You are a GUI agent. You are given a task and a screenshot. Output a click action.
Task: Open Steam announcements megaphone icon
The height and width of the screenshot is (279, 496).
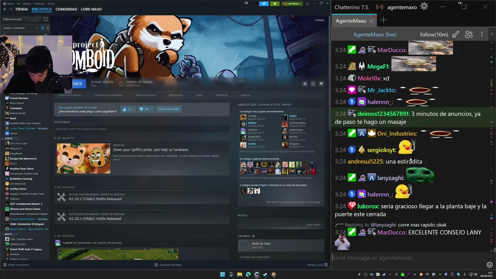(264, 3)
